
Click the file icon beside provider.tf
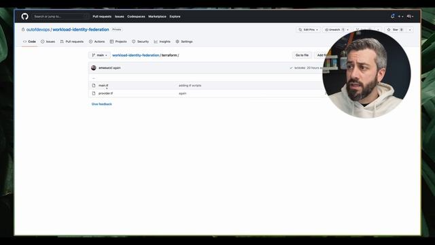(x=94, y=93)
